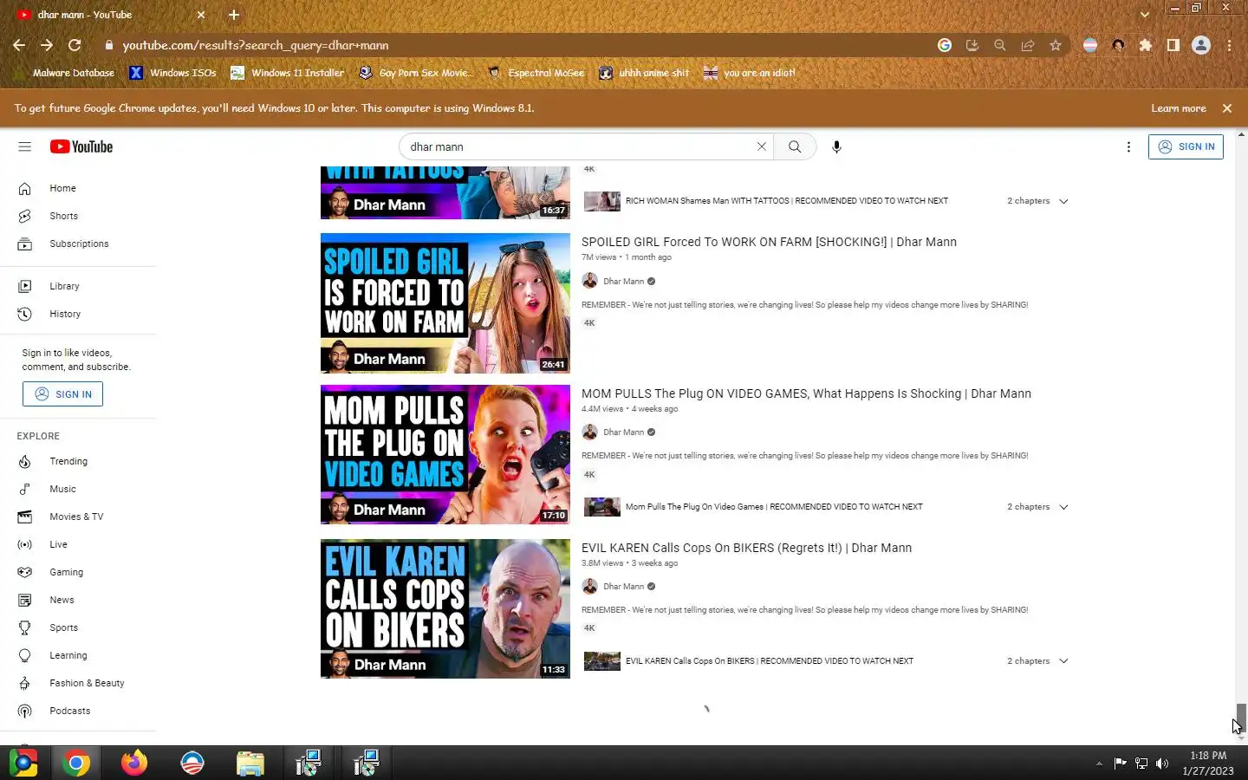
Task: Go back with Chrome back arrow
Action: (19, 45)
